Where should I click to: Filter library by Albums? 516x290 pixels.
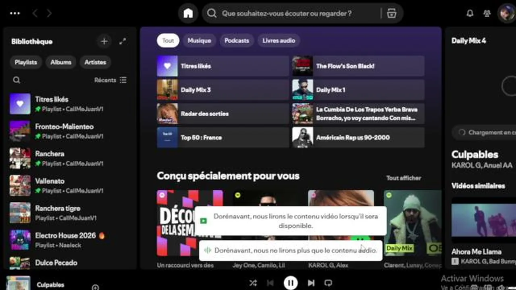(61, 62)
